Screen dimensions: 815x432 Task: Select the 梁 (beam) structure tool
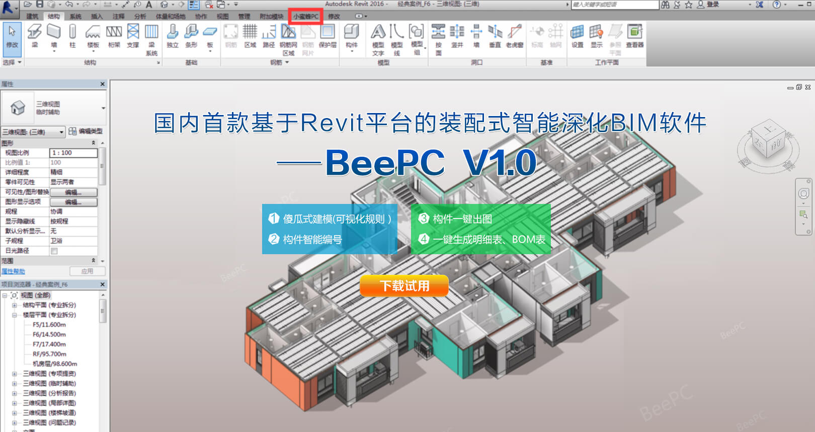pyautogui.click(x=35, y=36)
